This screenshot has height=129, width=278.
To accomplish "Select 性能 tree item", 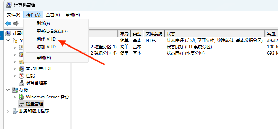I will coord(30,76).
